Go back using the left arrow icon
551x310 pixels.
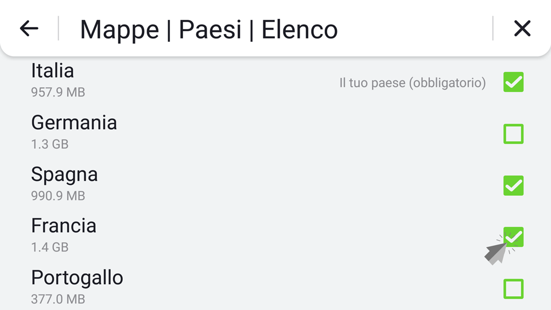[29, 29]
